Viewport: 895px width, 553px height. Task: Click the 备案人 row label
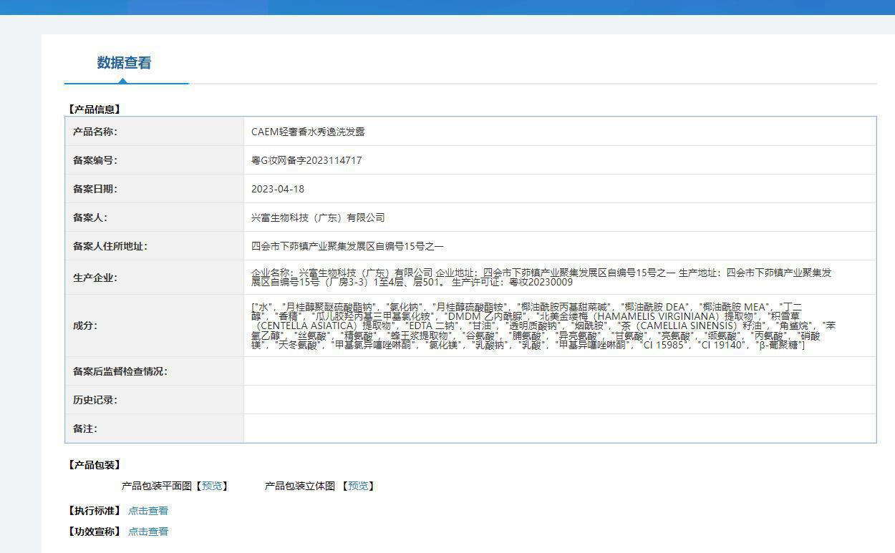click(x=90, y=217)
